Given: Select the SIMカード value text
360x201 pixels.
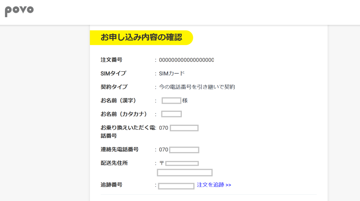Looking at the screenshot, I should pos(172,73).
